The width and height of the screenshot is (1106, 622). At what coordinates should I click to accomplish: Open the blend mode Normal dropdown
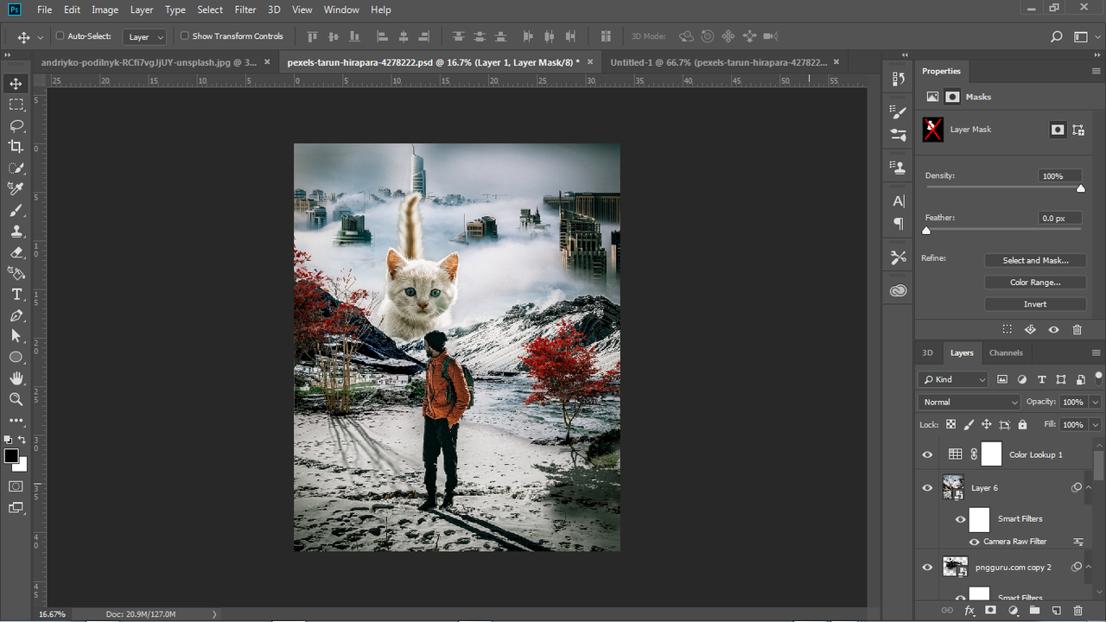[x=969, y=402]
